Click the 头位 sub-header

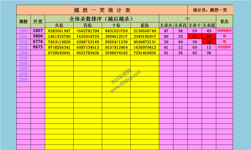coord(59,25)
